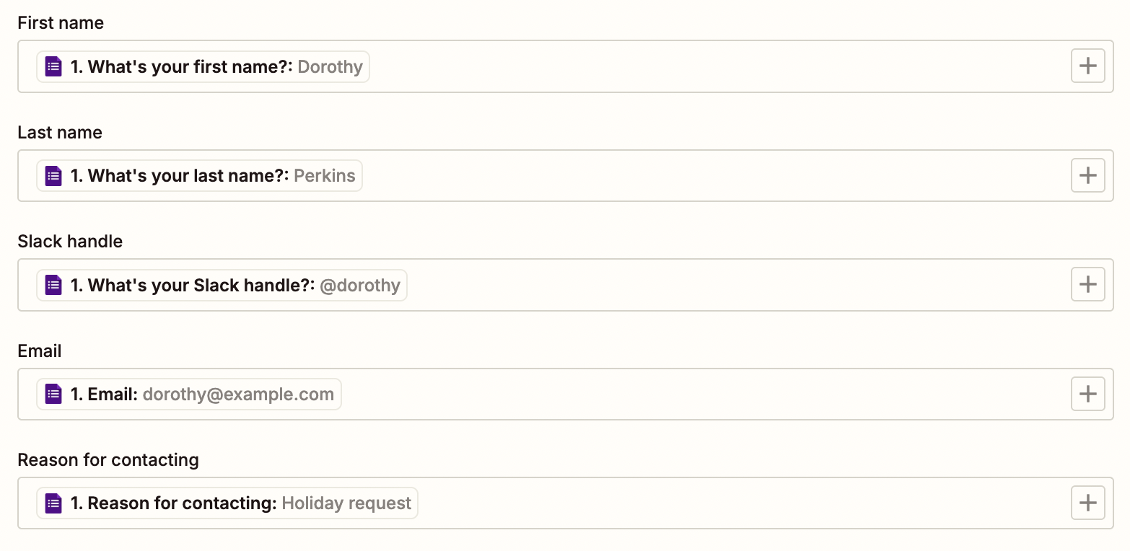The width and height of the screenshot is (1130, 551).
Task: Click the form icon in last name pill
Action: pyautogui.click(x=53, y=176)
